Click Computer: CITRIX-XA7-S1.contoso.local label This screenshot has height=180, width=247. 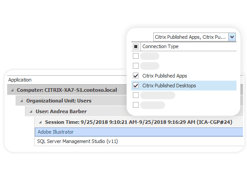coord(67,90)
